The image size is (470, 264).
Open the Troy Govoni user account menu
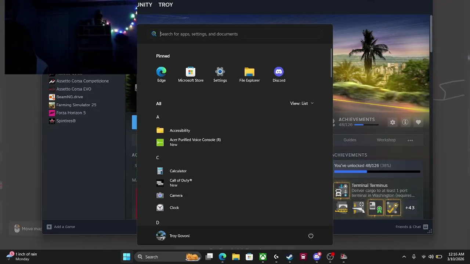[173, 236]
